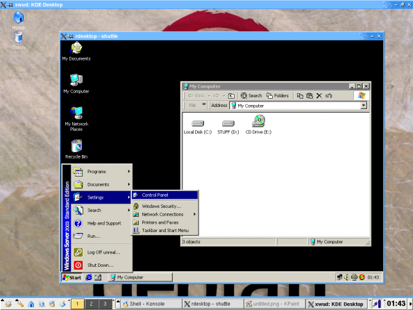
Task: Click the volume speaker tray icon in Windows
Action: coord(346,277)
